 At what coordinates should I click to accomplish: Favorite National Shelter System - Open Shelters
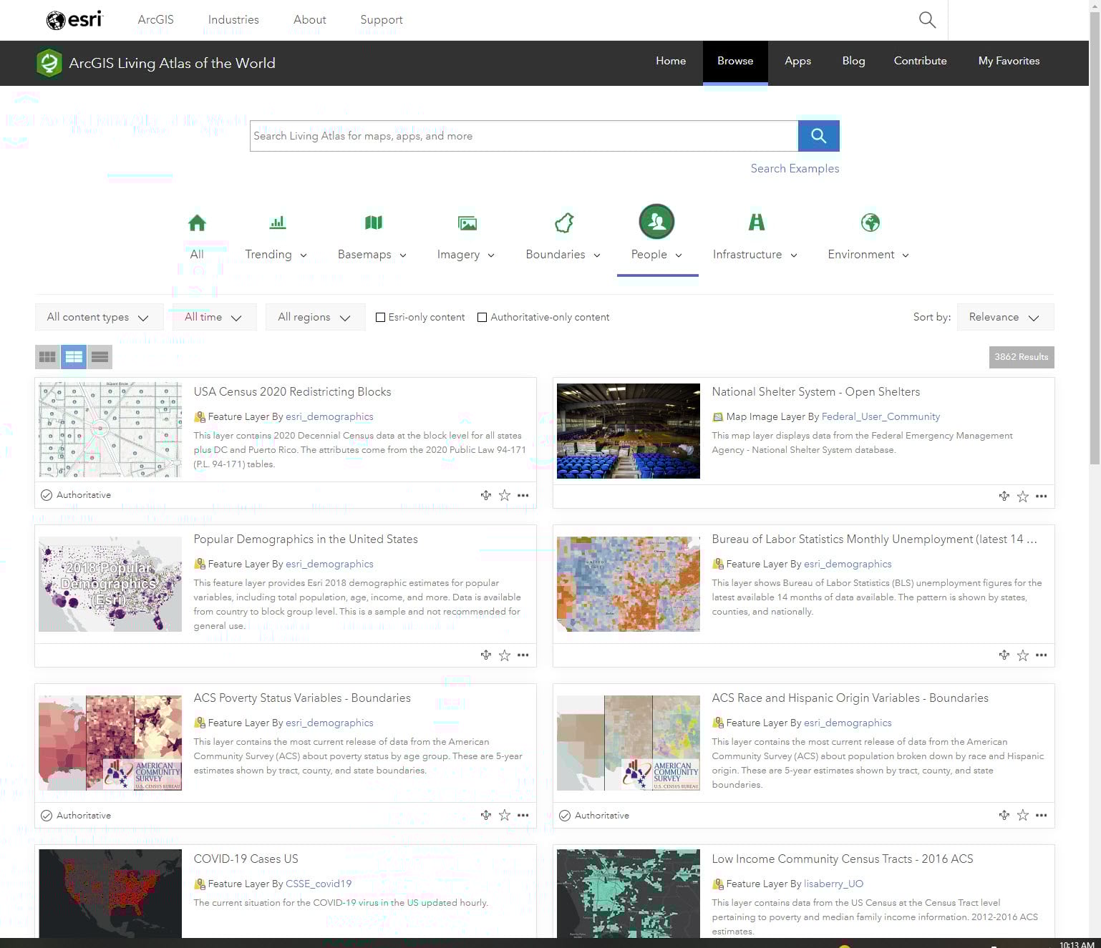pyautogui.click(x=1023, y=497)
